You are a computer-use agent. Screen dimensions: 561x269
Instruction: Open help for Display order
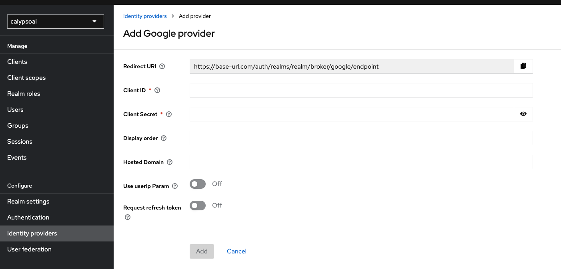pos(164,138)
